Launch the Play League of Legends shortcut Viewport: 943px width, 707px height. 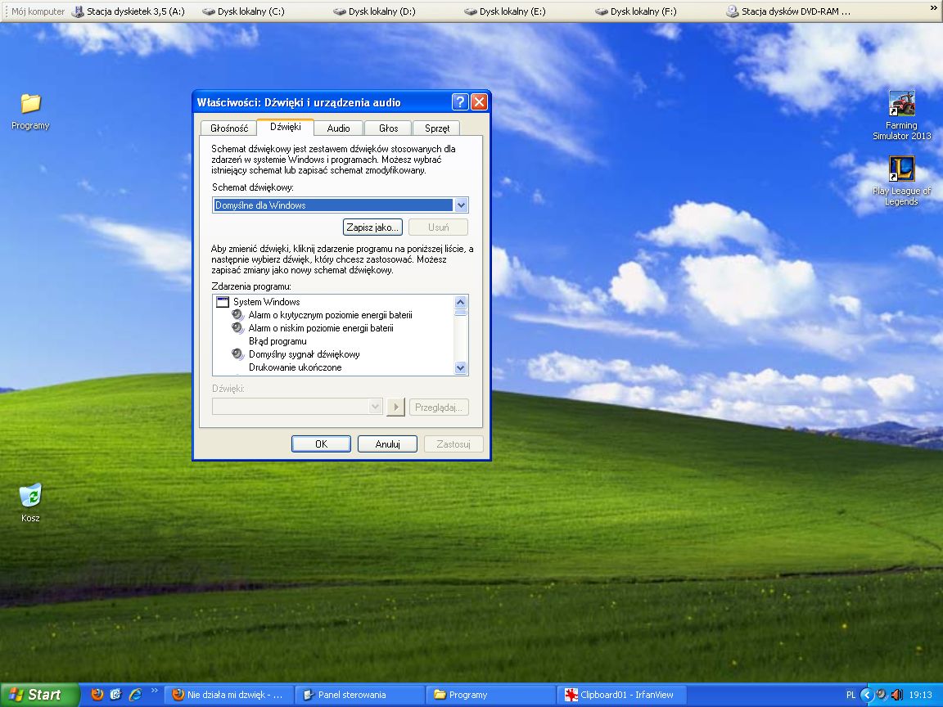901,180
